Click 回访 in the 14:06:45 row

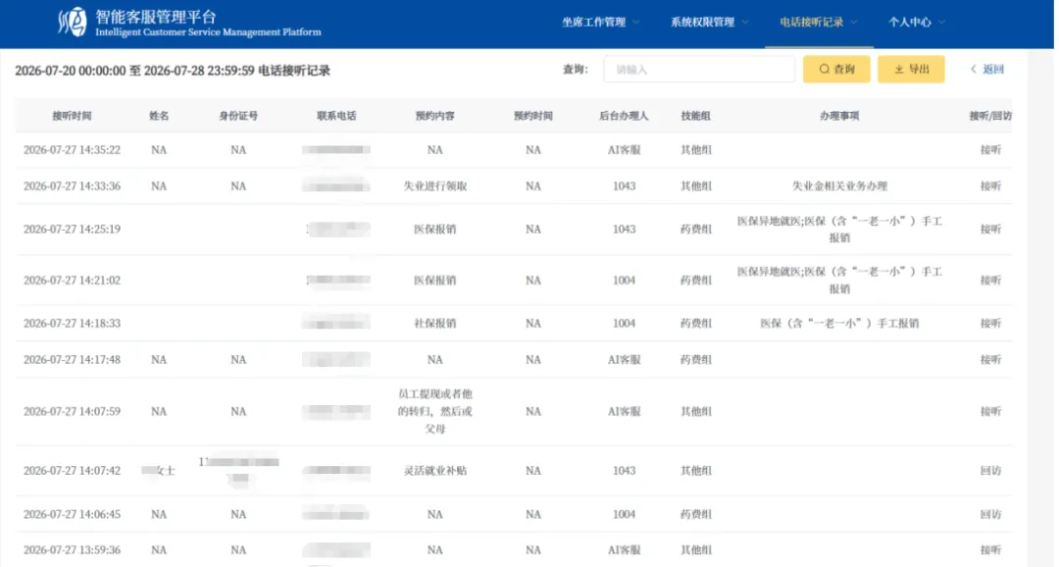pos(990,514)
